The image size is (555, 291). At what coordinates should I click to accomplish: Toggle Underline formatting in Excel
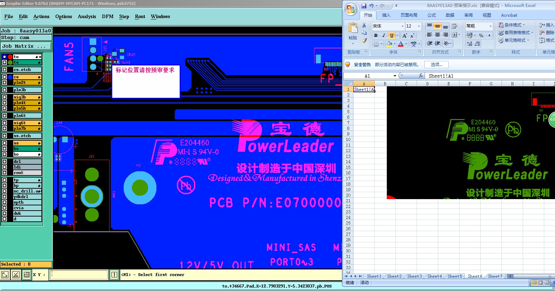pos(392,36)
